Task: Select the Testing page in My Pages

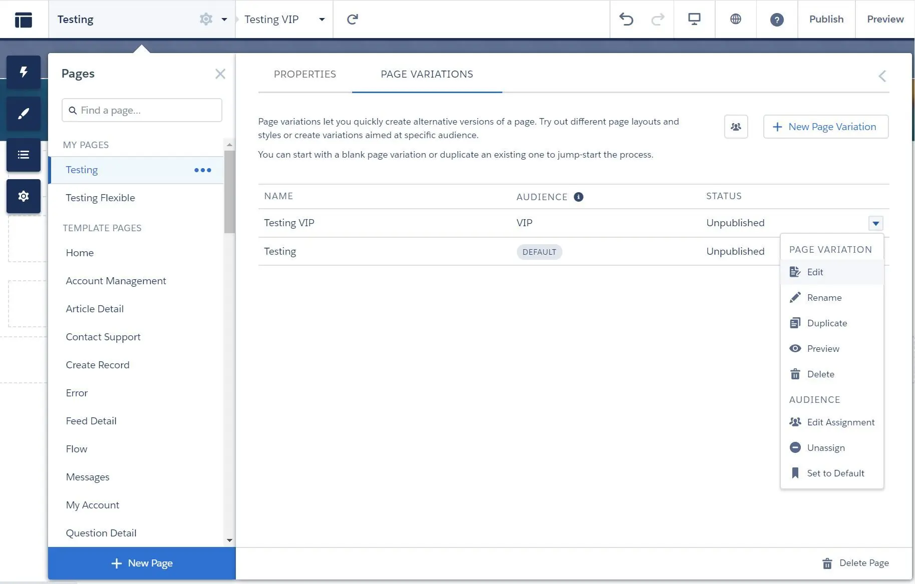Action: click(136, 170)
